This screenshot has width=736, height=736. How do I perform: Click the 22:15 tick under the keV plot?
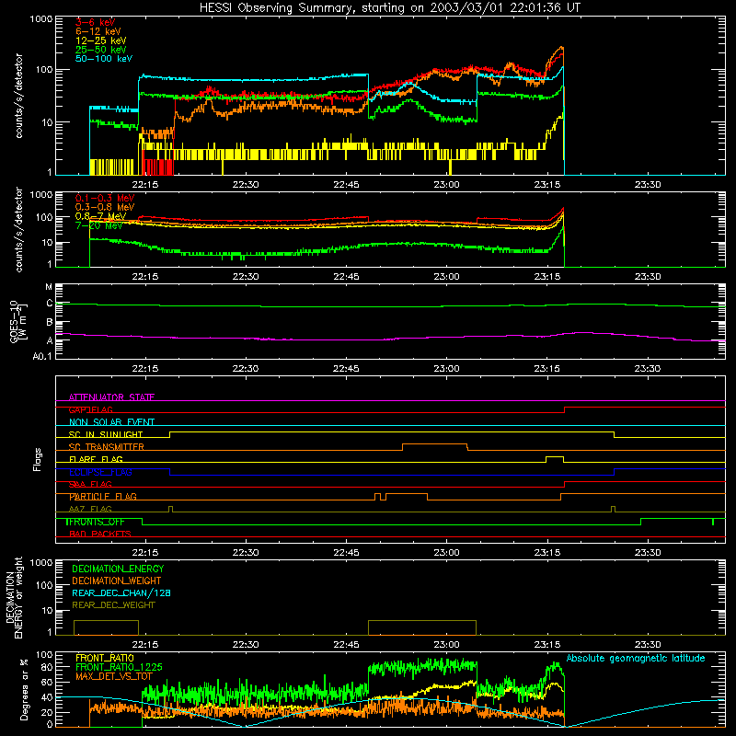(x=145, y=185)
